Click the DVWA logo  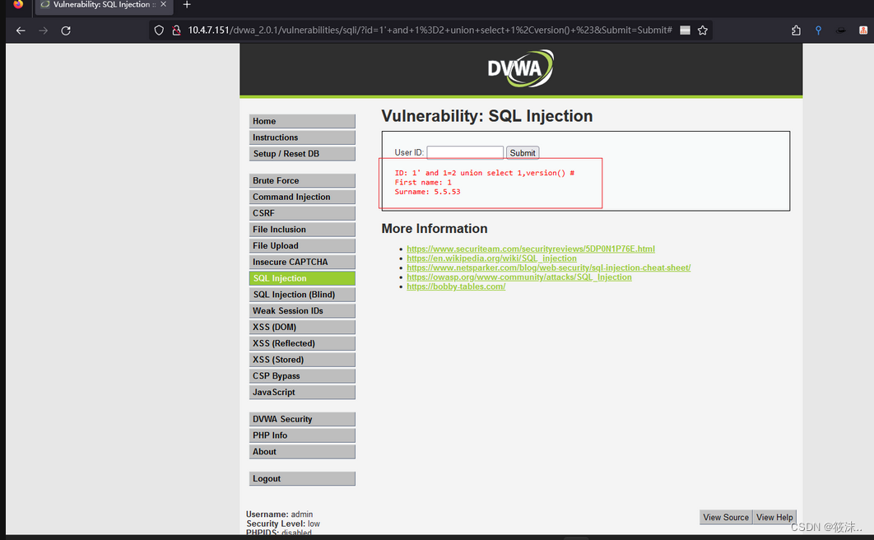[x=521, y=68]
